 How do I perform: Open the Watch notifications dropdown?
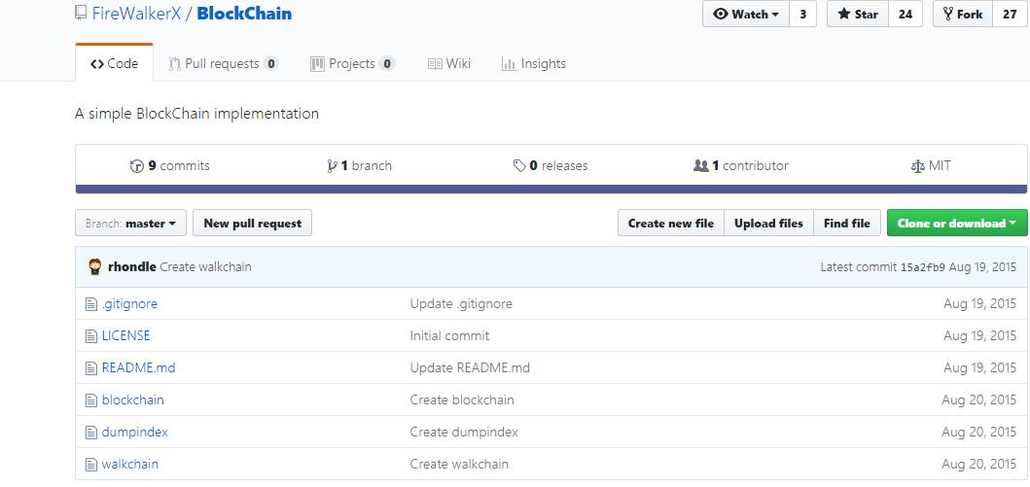pyautogui.click(x=746, y=14)
